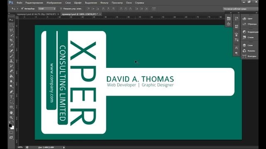Viewport: 266px width, 149px height.
Task: Select the Magic Wand tool
Action: [11, 35]
